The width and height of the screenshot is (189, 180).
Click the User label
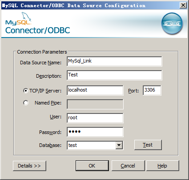click(56, 117)
